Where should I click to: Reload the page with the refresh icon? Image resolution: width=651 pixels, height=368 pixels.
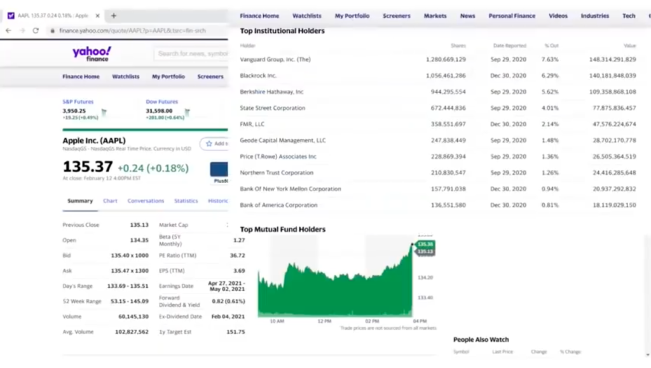tap(36, 31)
